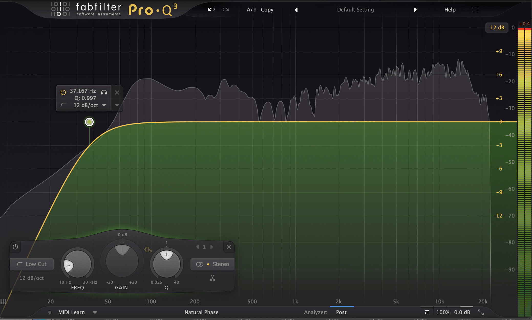Go to the previous preset arrow
The height and width of the screenshot is (320, 532).
pyautogui.click(x=296, y=10)
